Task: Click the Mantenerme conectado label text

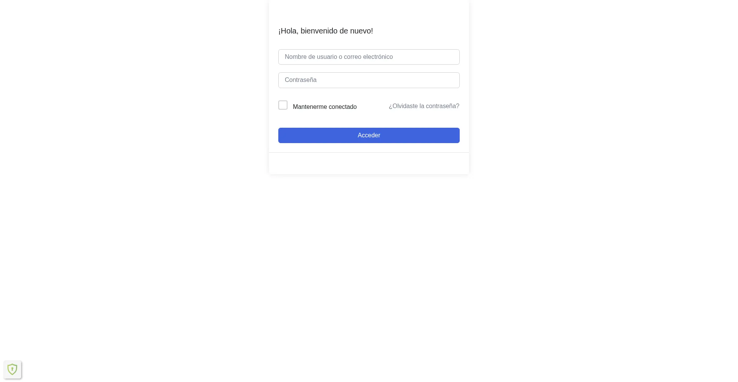Action: pyautogui.click(x=324, y=107)
